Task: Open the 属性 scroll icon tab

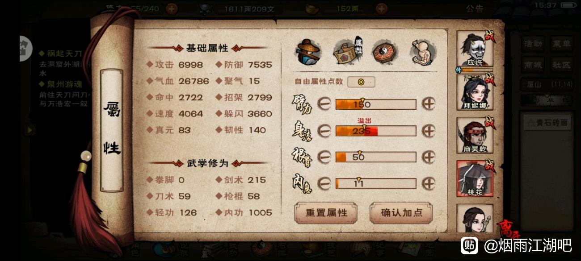Action: 347,51
